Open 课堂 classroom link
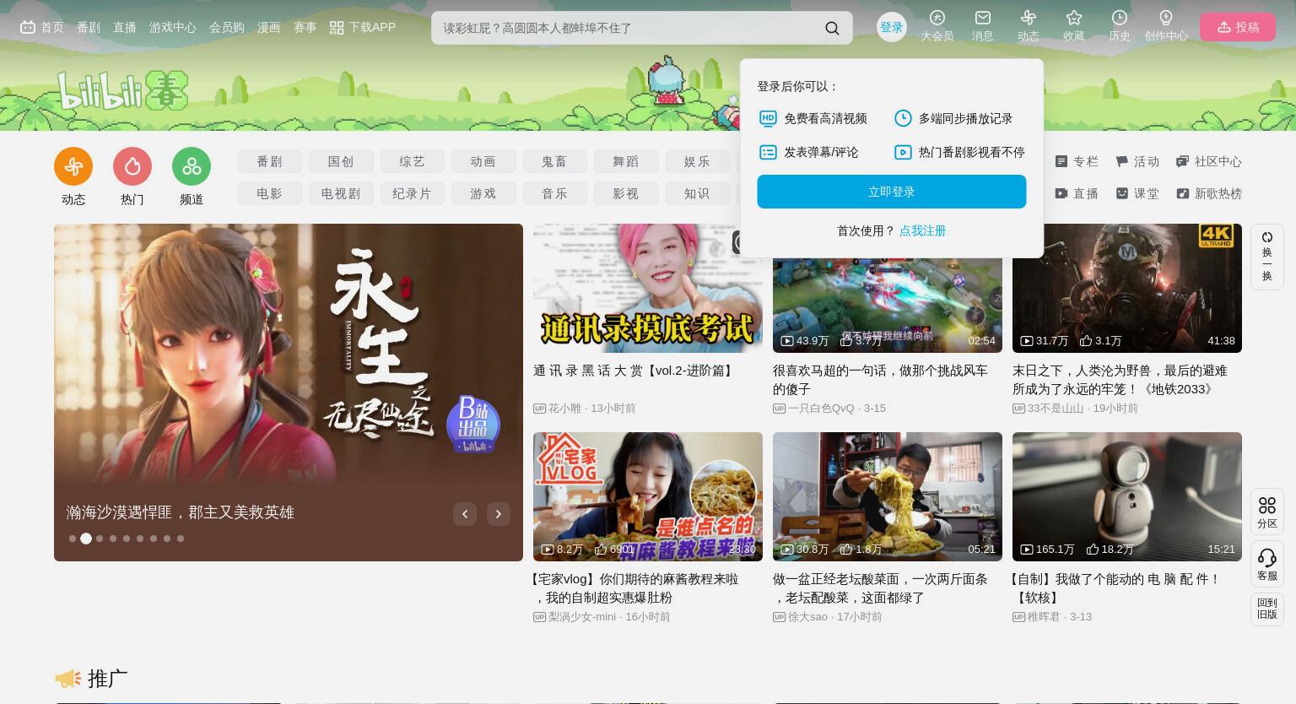The height and width of the screenshot is (704, 1296). click(1137, 193)
